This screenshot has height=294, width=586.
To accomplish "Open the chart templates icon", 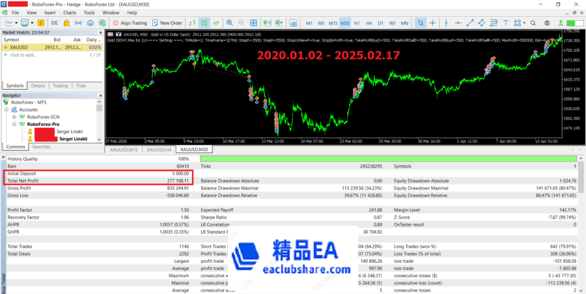I will click(25, 23).
